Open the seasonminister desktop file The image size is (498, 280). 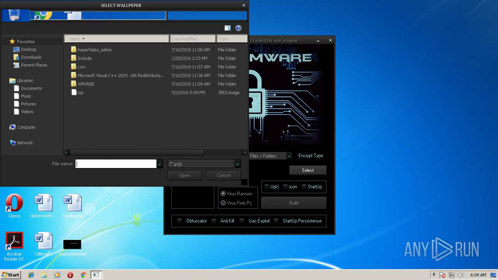click(72, 247)
